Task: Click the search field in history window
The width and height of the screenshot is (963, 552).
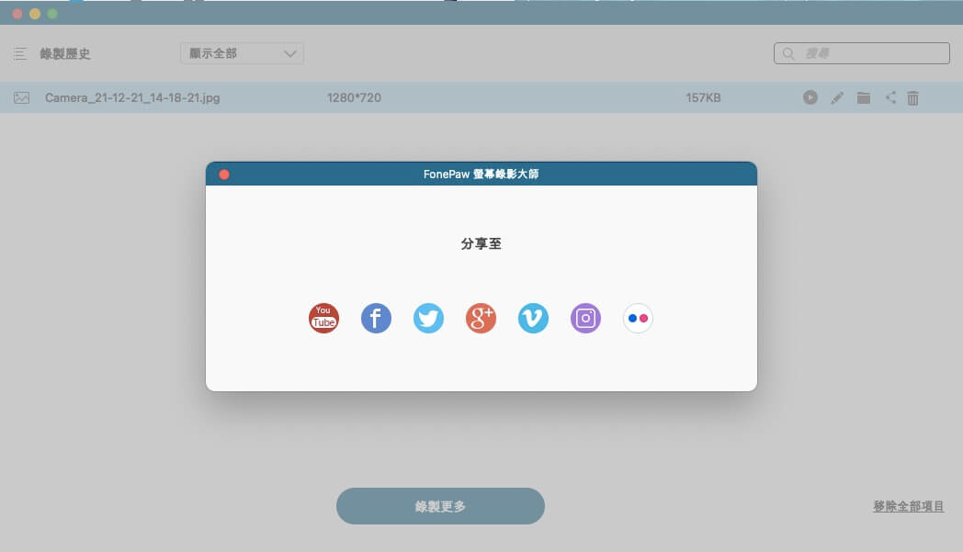Action: 862,53
